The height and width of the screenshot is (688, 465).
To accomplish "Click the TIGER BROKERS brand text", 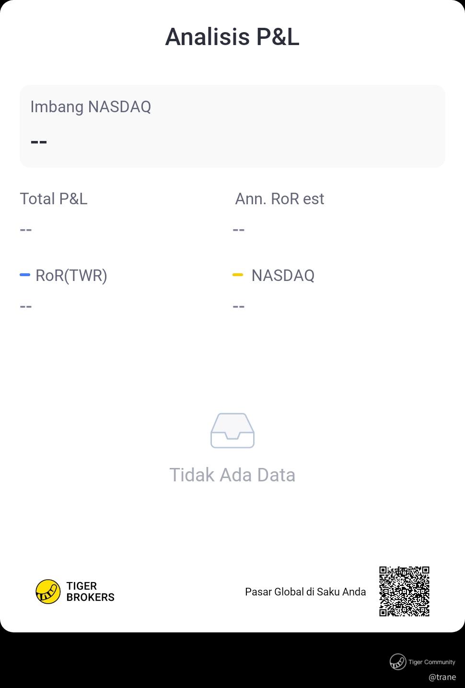I will [x=90, y=592].
